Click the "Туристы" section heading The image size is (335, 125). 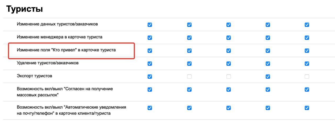click(x=24, y=9)
